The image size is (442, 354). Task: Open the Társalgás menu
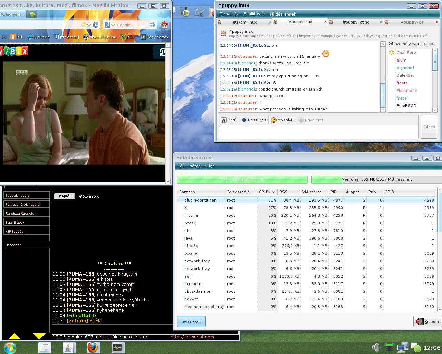pos(229,14)
